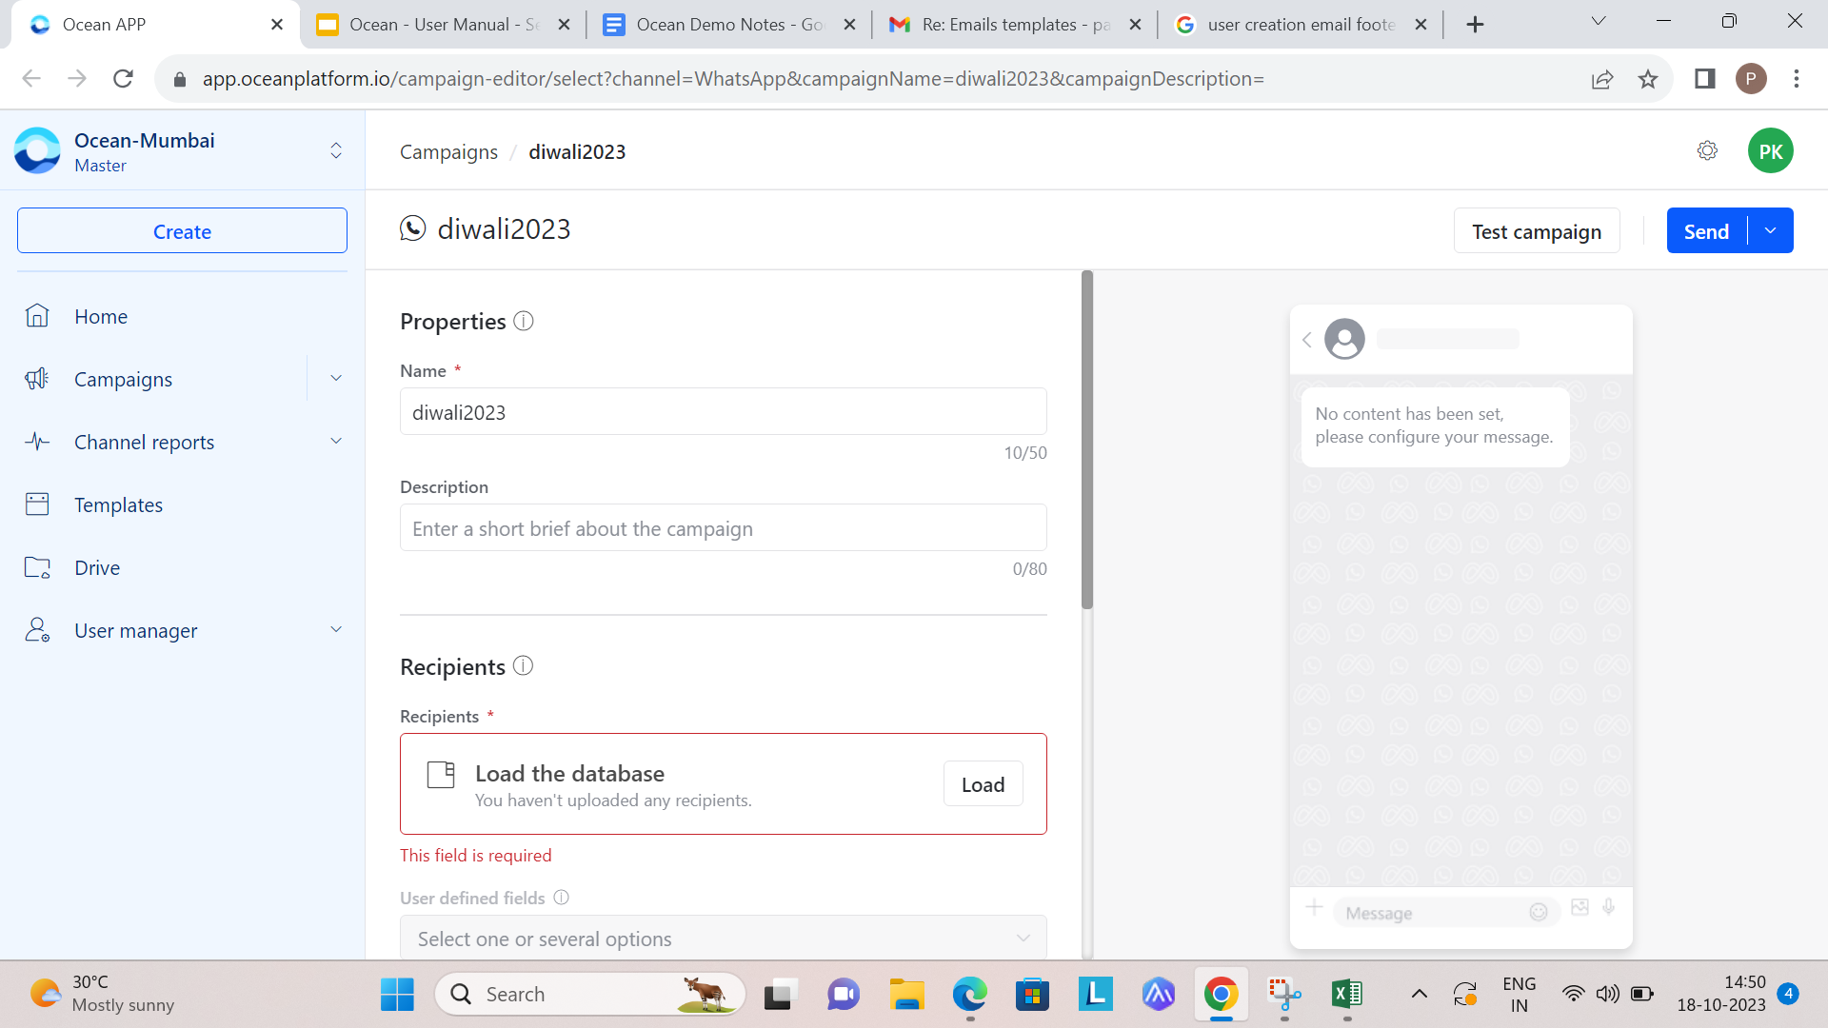Click the Create button
Viewport: 1828px width, 1028px height.
pyautogui.click(x=182, y=230)
